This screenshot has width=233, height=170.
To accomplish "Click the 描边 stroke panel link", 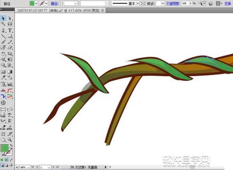I will [x=54, y=3].
